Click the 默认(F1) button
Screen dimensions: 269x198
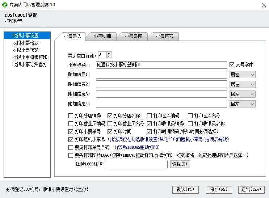[x=185, y=189]
